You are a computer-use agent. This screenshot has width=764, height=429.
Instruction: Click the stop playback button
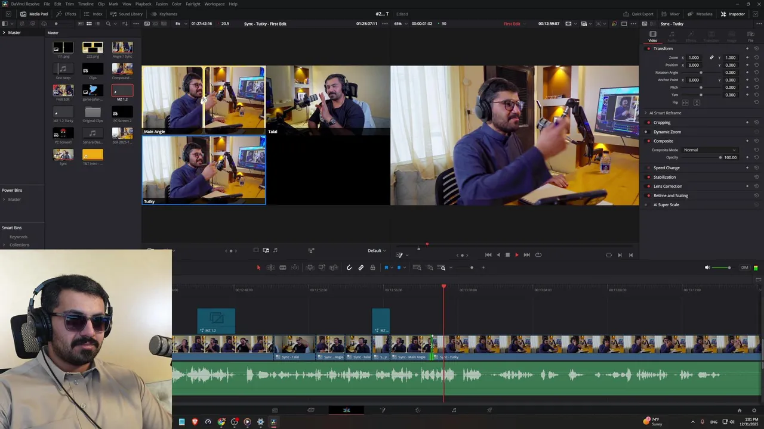pos(507,255)
